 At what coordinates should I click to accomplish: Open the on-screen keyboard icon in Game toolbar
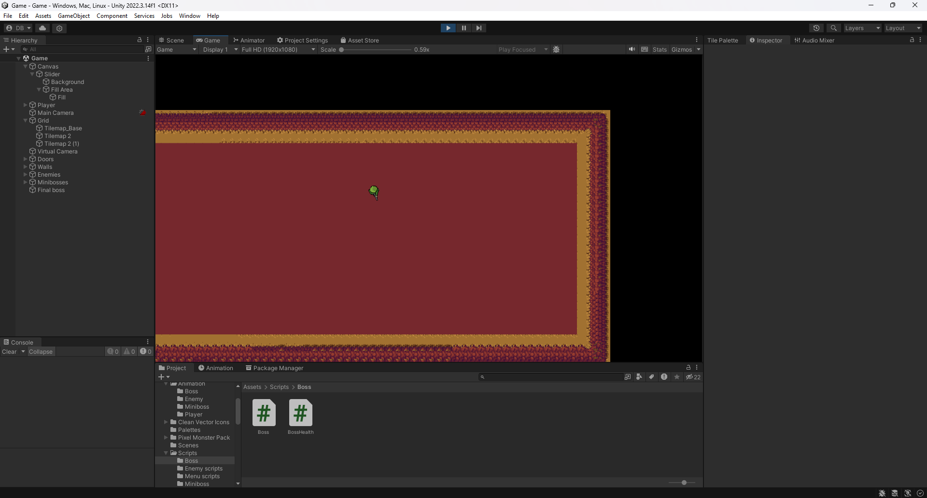pos(645,49)
